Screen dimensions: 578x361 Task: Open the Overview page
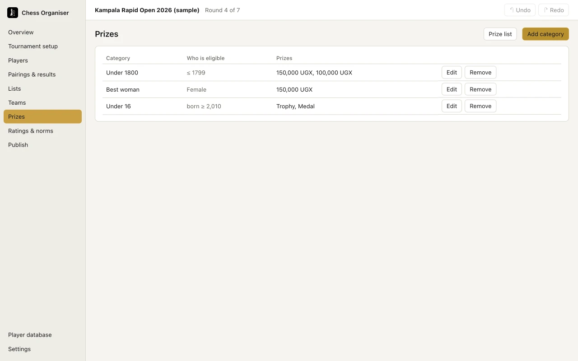[x=42, y=32]
